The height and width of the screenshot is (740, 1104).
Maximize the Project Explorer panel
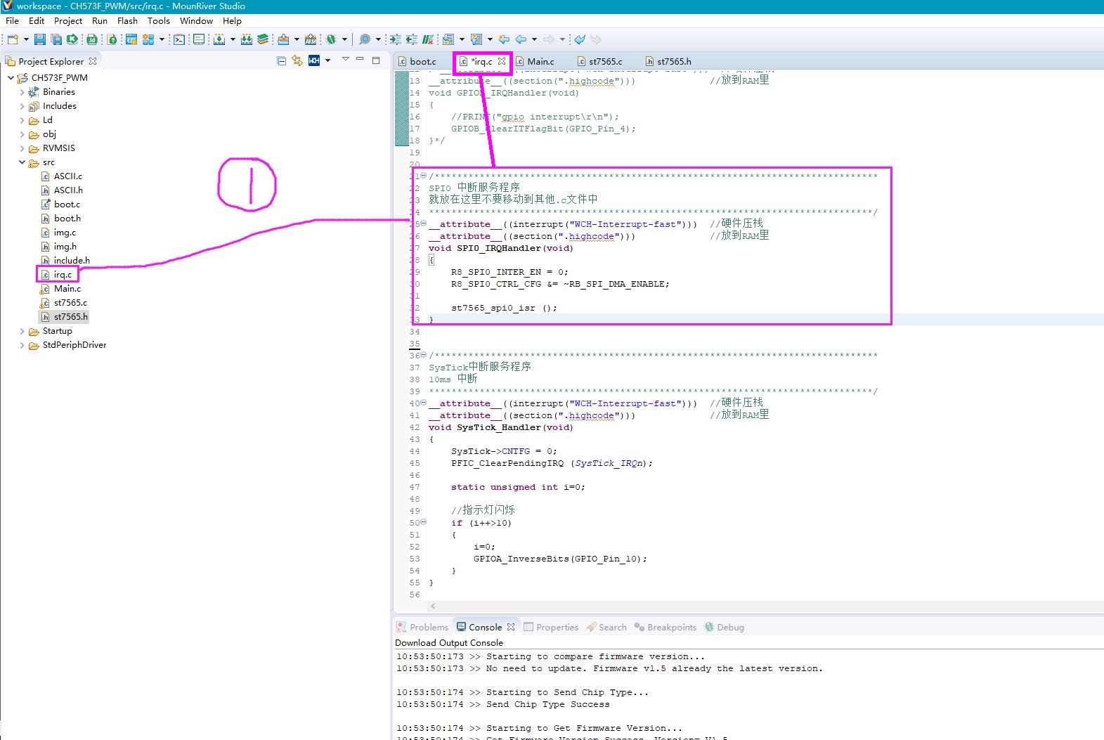pos(376,60)
